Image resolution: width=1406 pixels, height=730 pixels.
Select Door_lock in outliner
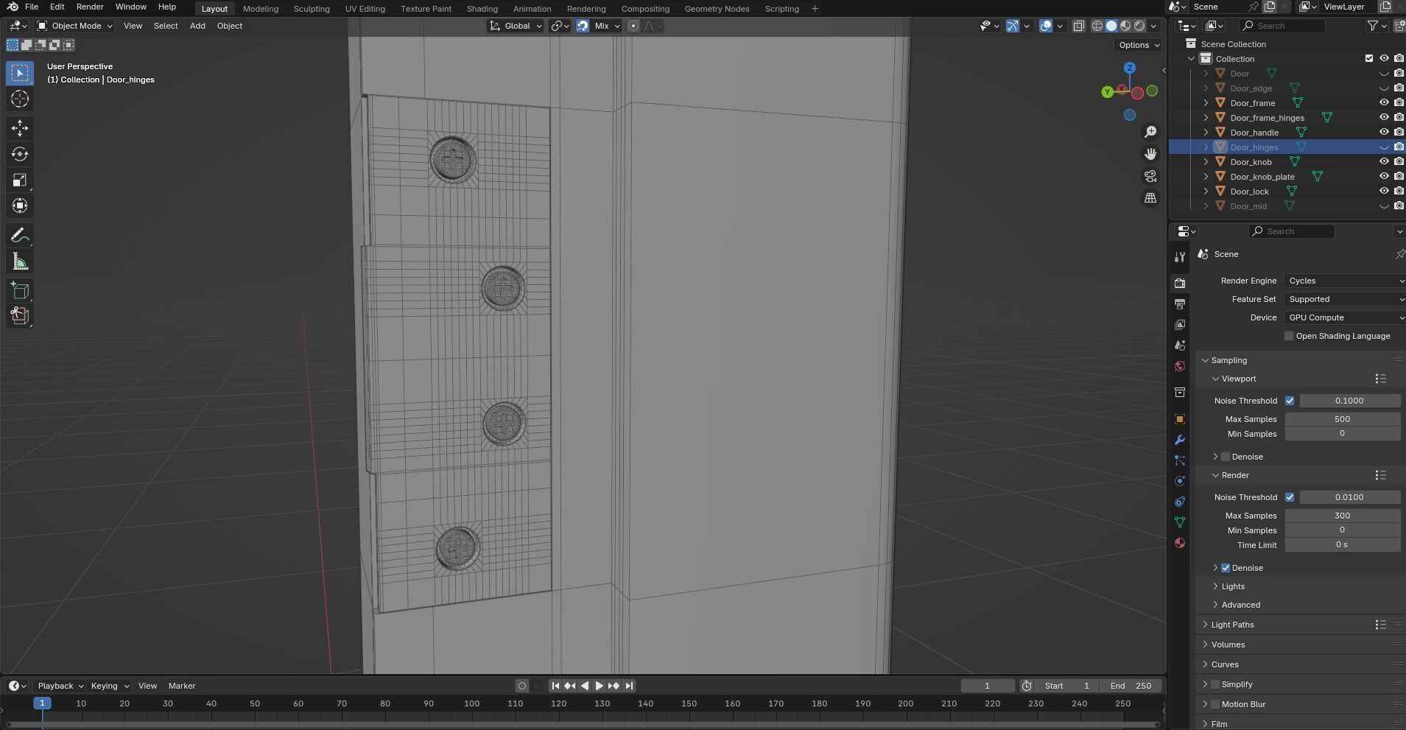click(x=1249, y=192)
